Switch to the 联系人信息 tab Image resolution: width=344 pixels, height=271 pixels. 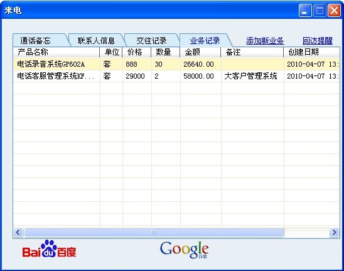[96, 40]
